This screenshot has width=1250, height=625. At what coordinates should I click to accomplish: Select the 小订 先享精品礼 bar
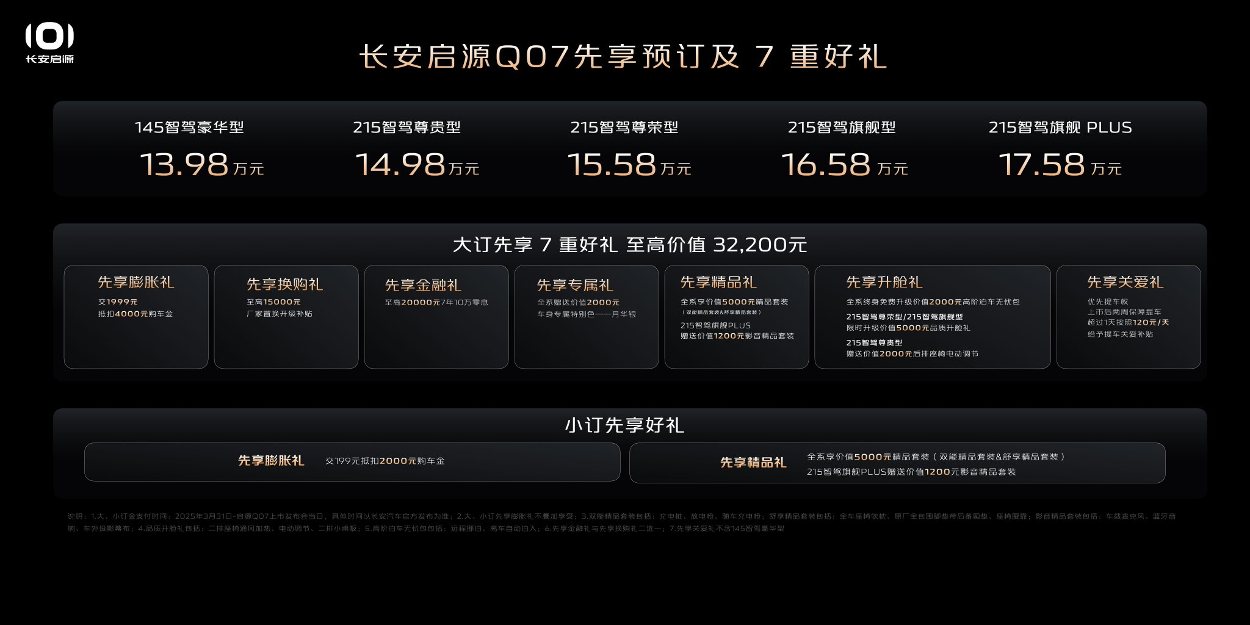coord(897,463)
